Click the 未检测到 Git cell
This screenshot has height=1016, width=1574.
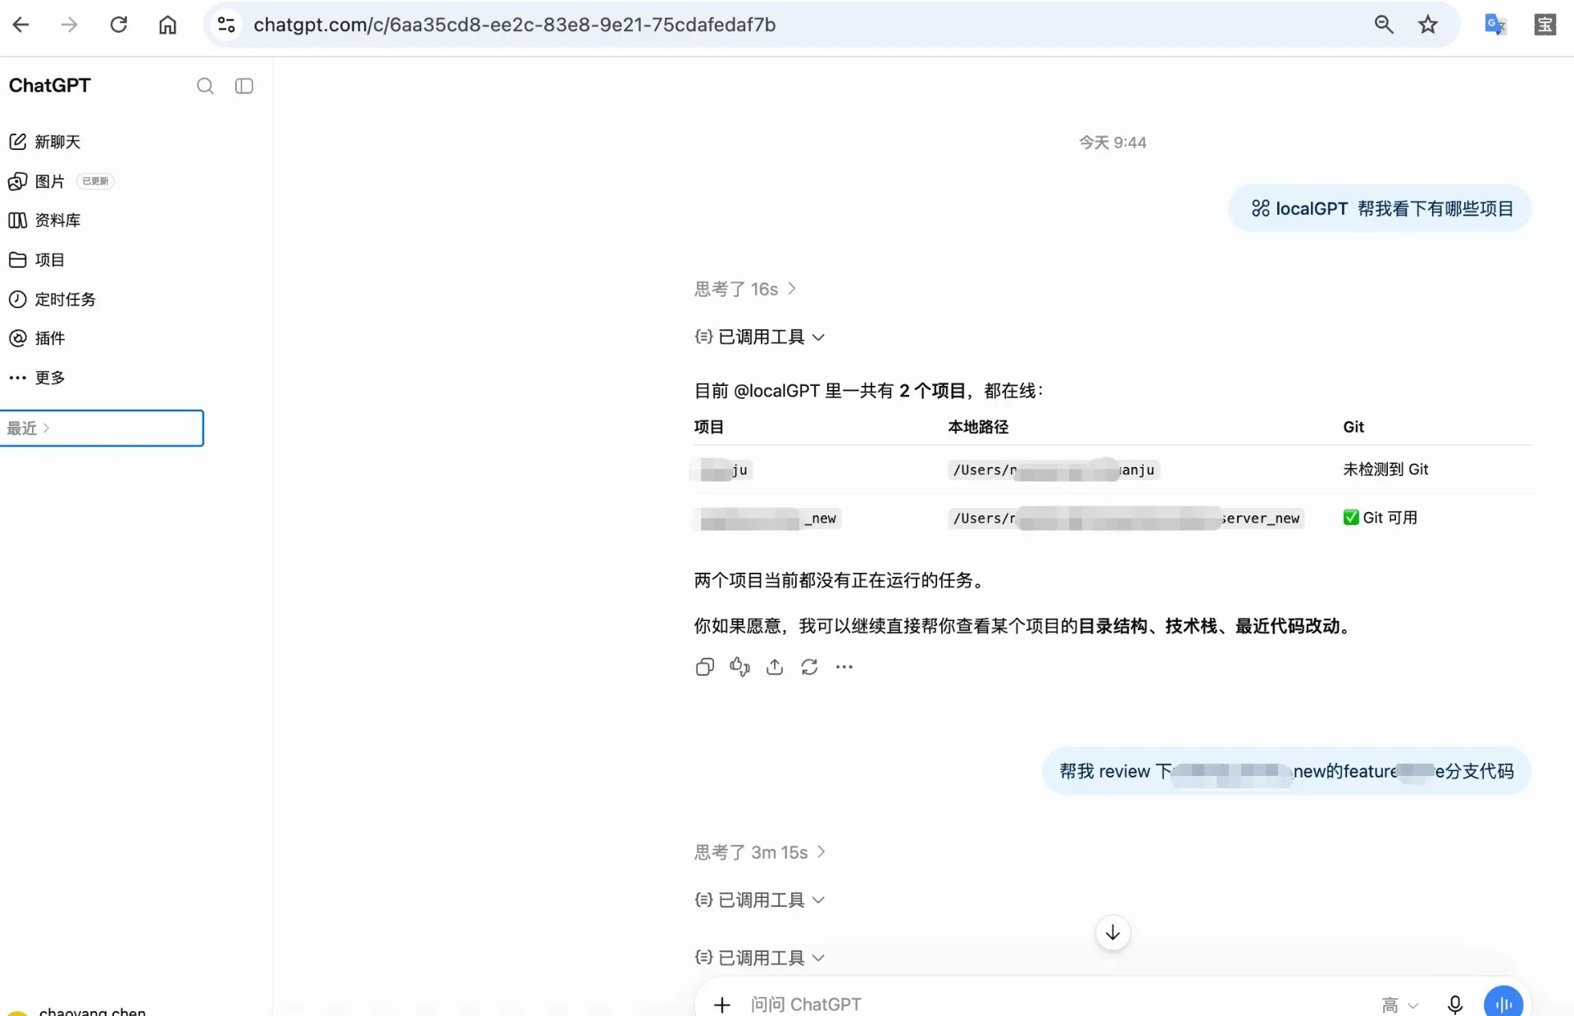(1385, 469)
